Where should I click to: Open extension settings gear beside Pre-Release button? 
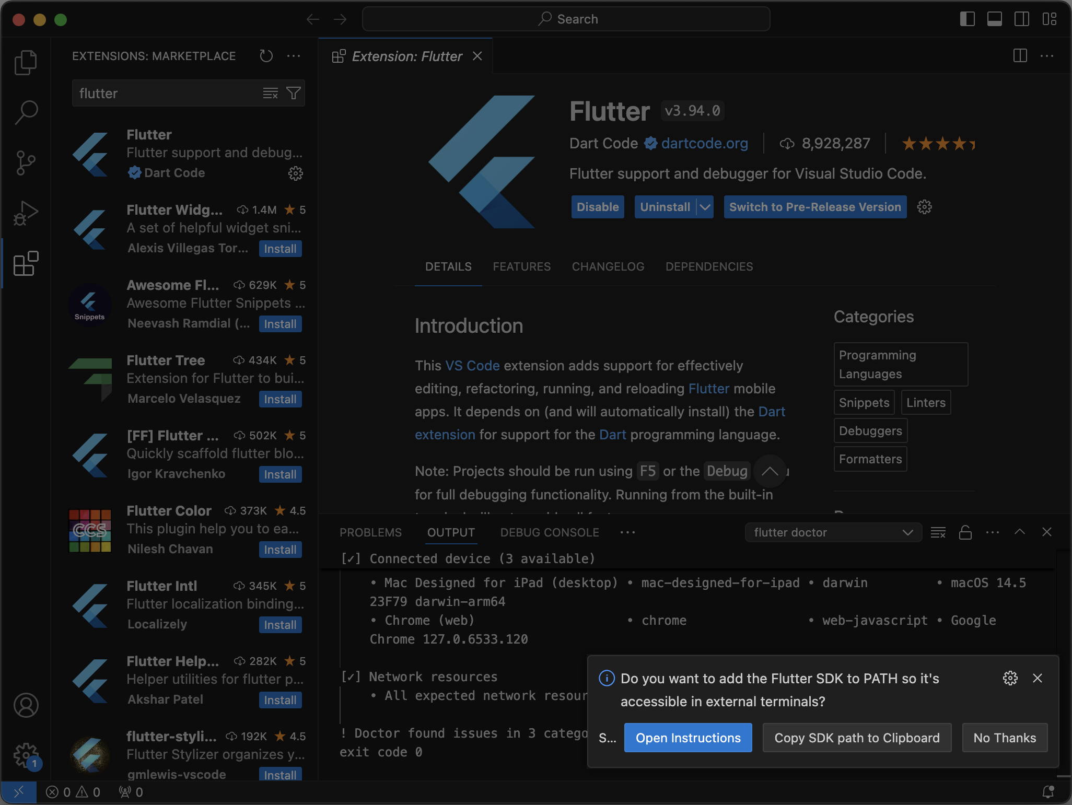925,207
